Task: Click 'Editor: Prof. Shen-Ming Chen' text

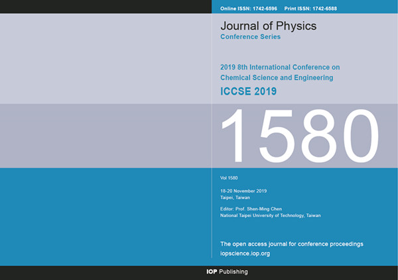Action: coord(251,209)
